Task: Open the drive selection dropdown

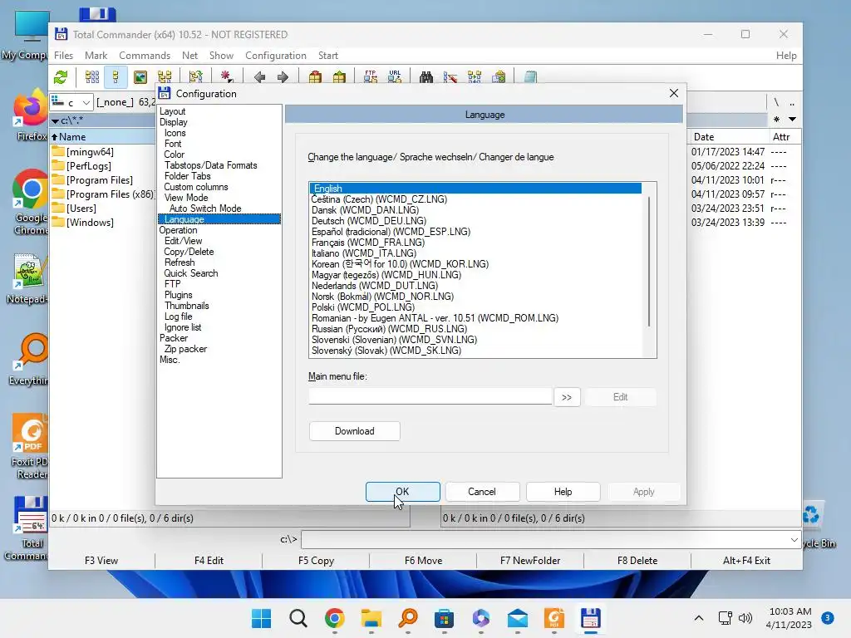Action: (71, 102)
